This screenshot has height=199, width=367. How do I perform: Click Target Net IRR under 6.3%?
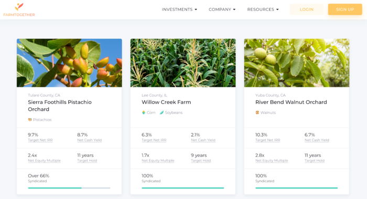(x=154, y=140)
